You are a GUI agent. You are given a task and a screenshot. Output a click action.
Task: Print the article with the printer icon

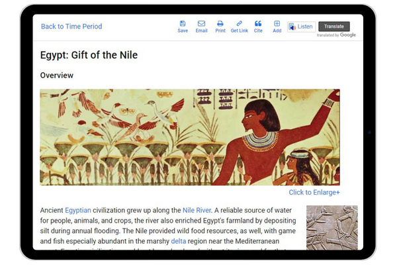pos(220,24)
